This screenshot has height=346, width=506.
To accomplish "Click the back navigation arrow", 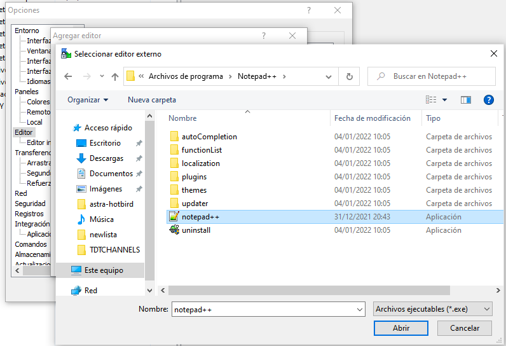I will 68,76.
